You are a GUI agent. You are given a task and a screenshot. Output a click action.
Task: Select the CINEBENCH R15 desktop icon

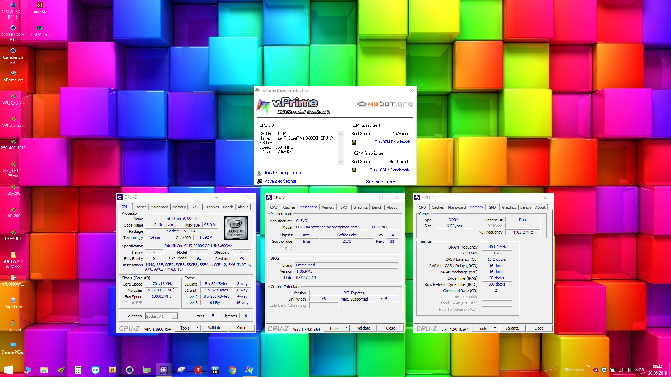[x=13, y=33]
